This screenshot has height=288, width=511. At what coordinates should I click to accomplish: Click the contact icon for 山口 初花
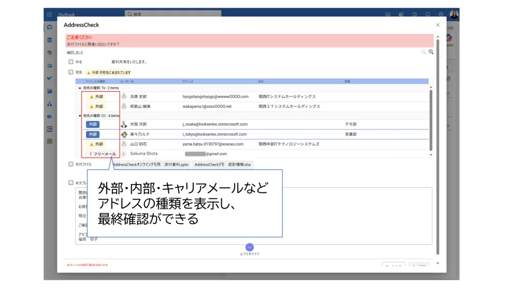pyautogui.click(x=124, y=144)
